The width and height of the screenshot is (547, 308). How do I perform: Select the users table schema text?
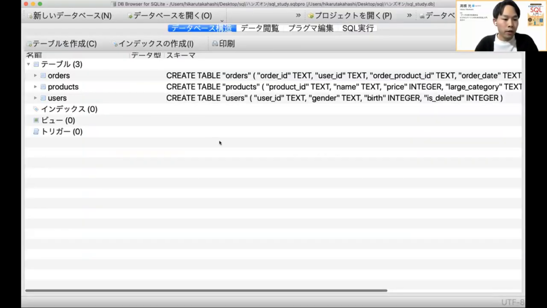tap(334, 98)
